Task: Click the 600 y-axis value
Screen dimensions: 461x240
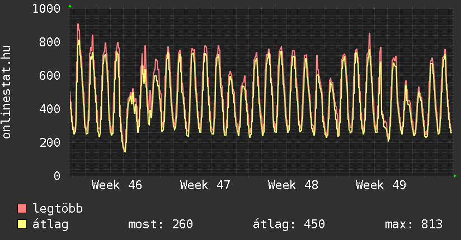Action: click(x=50, y=76)
